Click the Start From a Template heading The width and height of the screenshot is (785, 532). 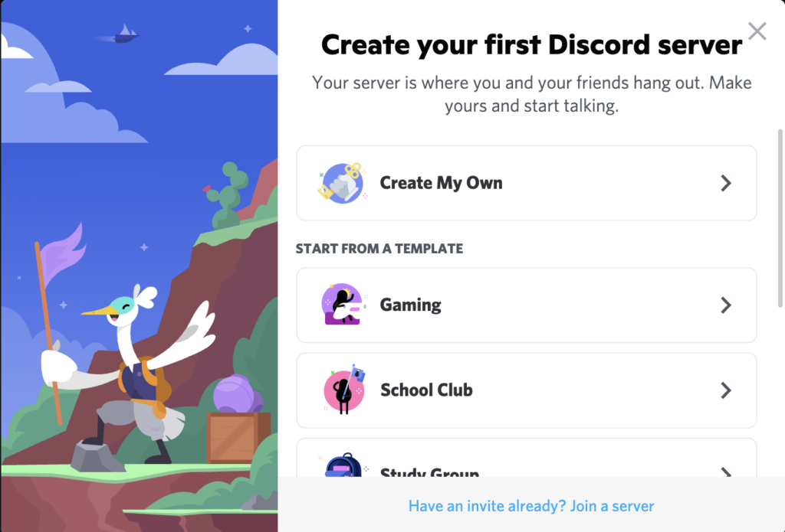[x=379, y=249]
